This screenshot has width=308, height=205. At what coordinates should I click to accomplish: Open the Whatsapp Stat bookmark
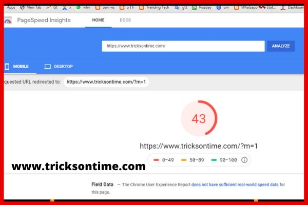[x=255, y=8]
